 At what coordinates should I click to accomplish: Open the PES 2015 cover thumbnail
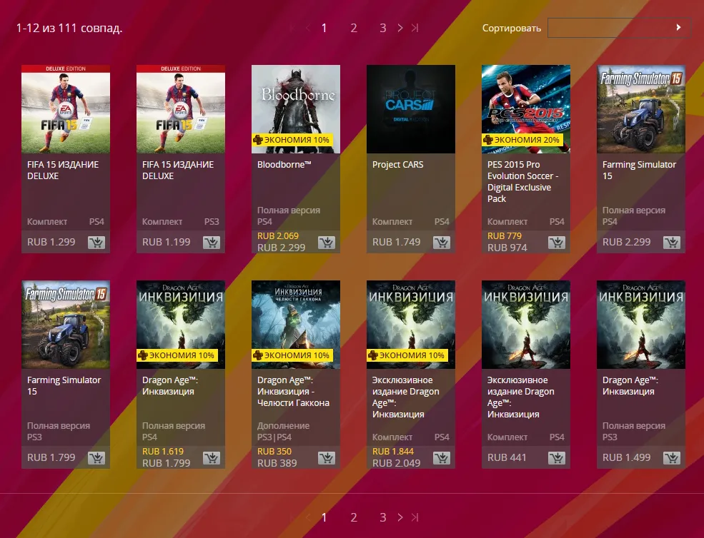[526, 109]
